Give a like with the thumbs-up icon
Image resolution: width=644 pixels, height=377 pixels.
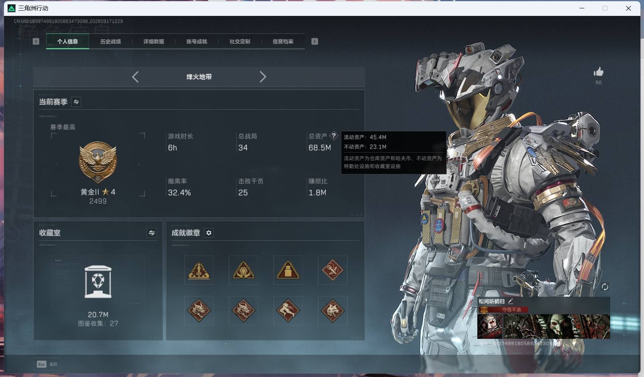599,72
